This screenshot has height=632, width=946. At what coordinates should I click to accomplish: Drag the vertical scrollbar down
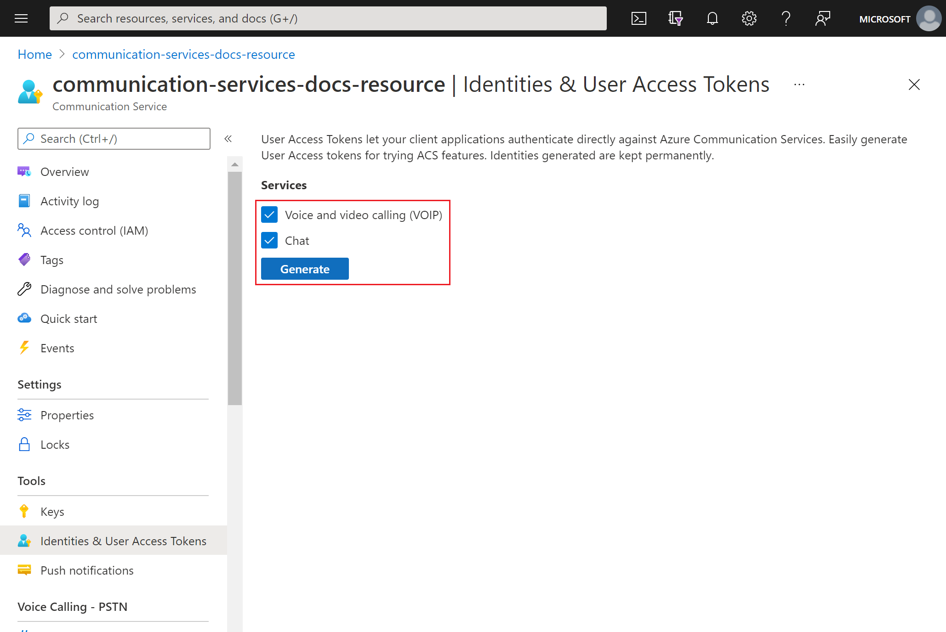[234, 282]
